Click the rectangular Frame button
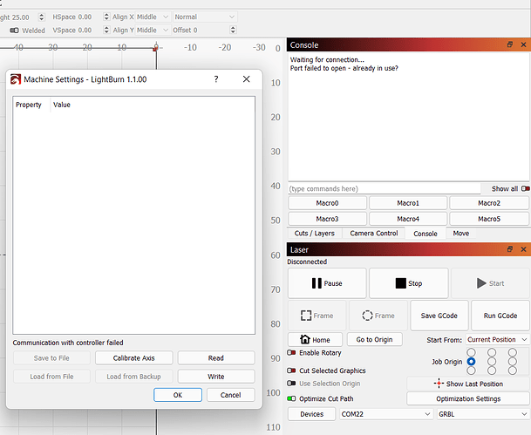531x435 pixels. 317,316
